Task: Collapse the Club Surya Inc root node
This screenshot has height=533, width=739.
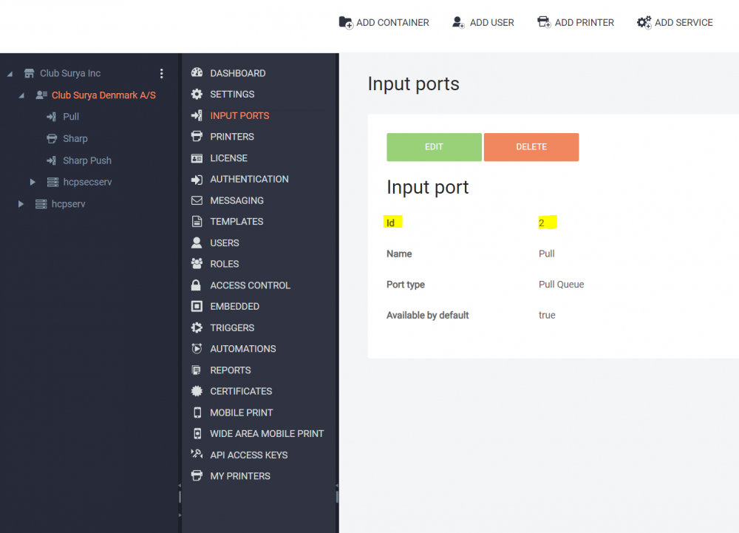Action: 10,74
